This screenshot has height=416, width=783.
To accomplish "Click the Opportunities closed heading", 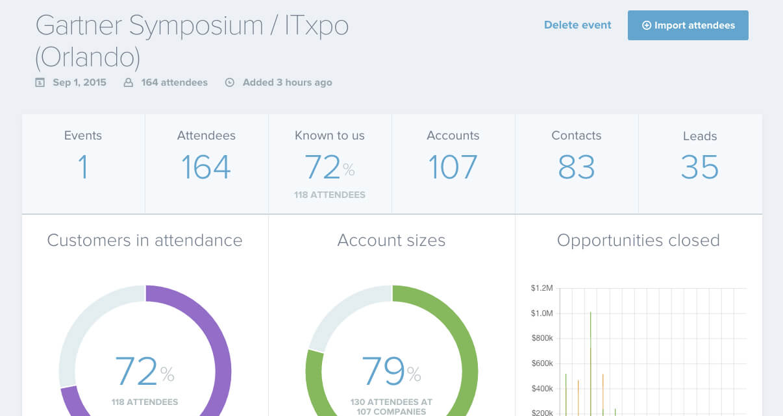I will (638, 241).
